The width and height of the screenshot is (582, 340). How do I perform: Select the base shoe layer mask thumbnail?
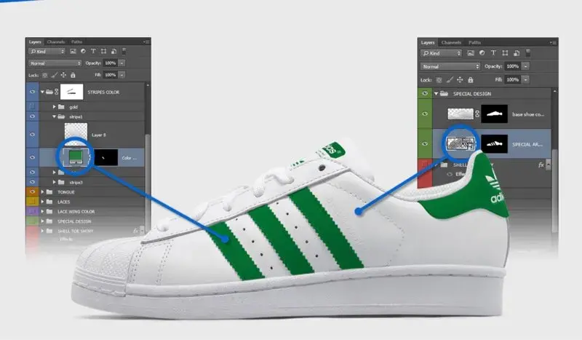[495, 114]
